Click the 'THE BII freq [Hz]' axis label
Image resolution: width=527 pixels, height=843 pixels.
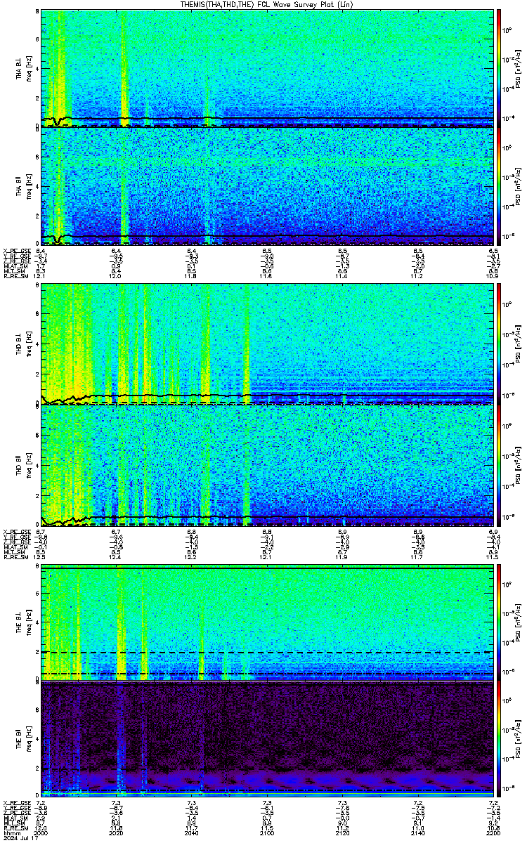pyautogui.click(x=24, y=740)
